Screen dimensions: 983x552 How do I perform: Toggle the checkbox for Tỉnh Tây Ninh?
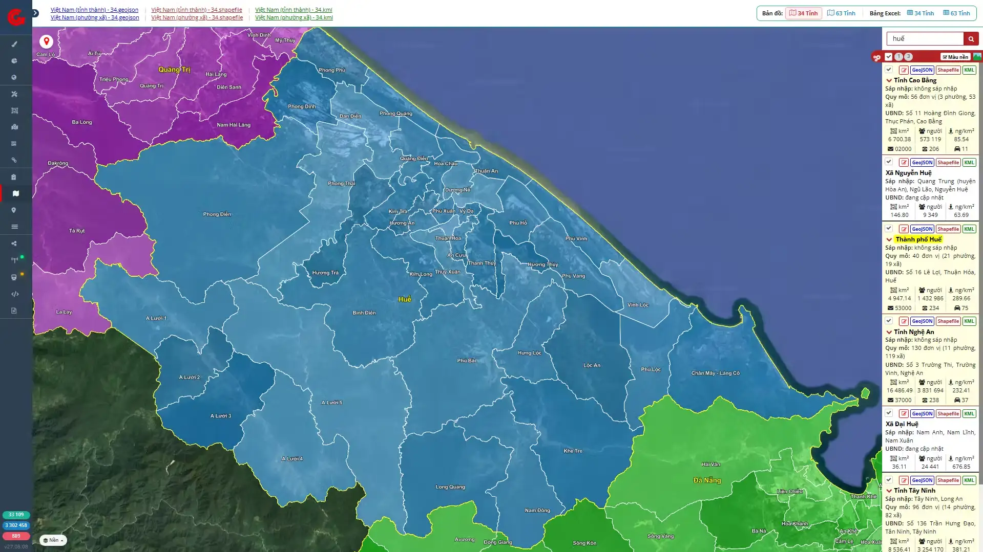point(889,479)
